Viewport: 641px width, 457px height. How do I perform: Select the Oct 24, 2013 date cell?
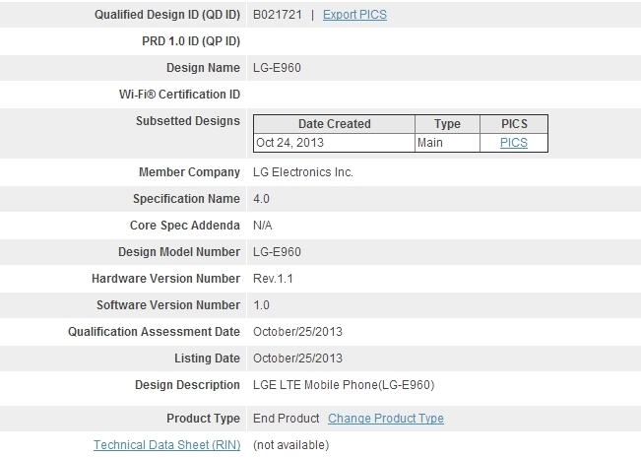point(290,142)
